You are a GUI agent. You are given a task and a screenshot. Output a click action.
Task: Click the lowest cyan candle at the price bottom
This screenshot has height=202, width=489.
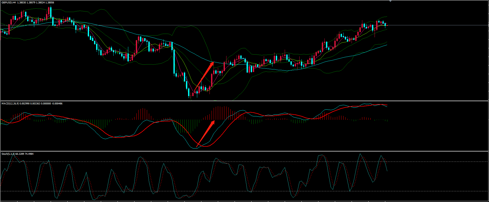click(189, 92)
